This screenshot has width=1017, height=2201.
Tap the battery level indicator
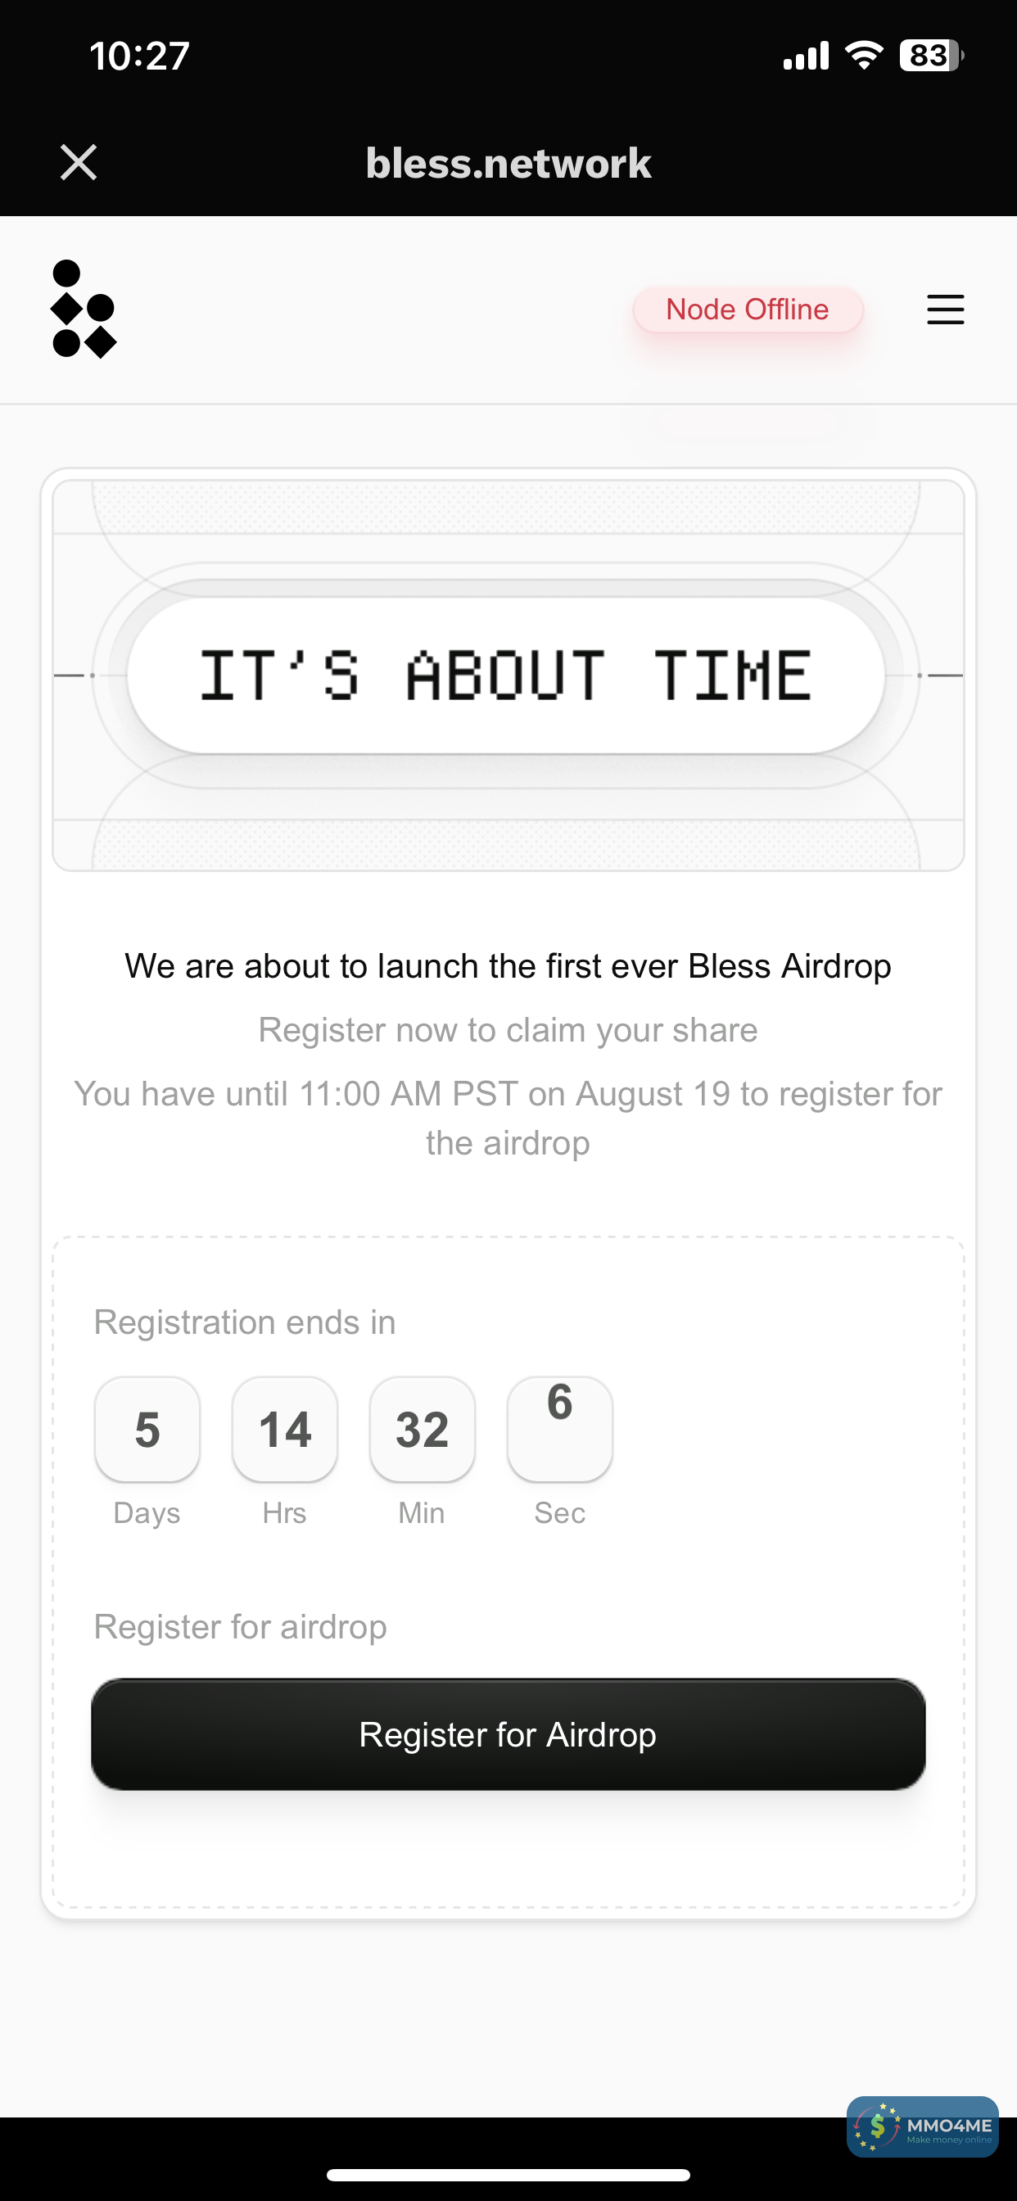(x=931, y=56)
